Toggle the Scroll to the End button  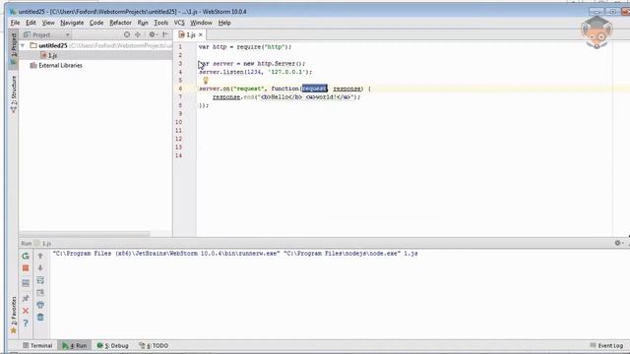click(x=40, y=293)
